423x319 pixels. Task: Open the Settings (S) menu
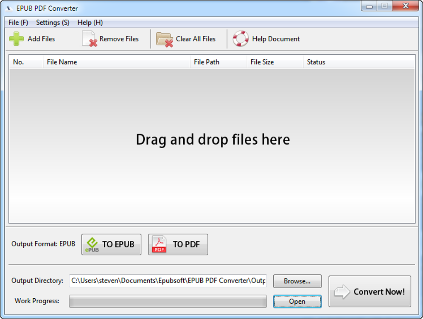[x=53, y=23]
